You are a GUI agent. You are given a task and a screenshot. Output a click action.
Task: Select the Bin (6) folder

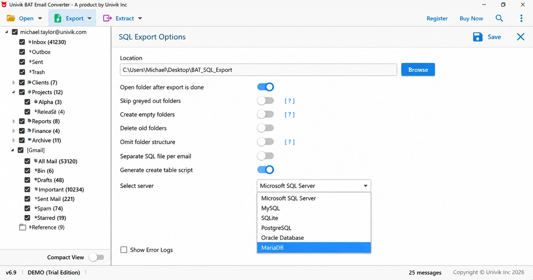(x=46, y=171)
